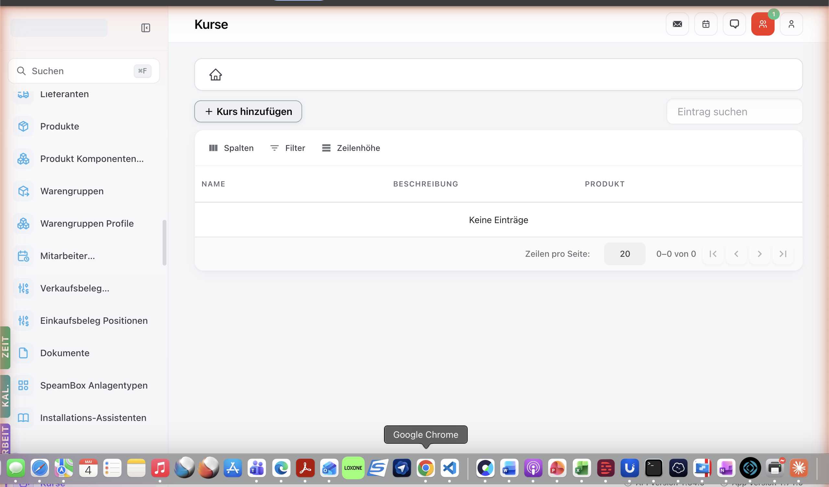Open Google Chrome from the Dock

pyautogui.click(x=426, y=468)
